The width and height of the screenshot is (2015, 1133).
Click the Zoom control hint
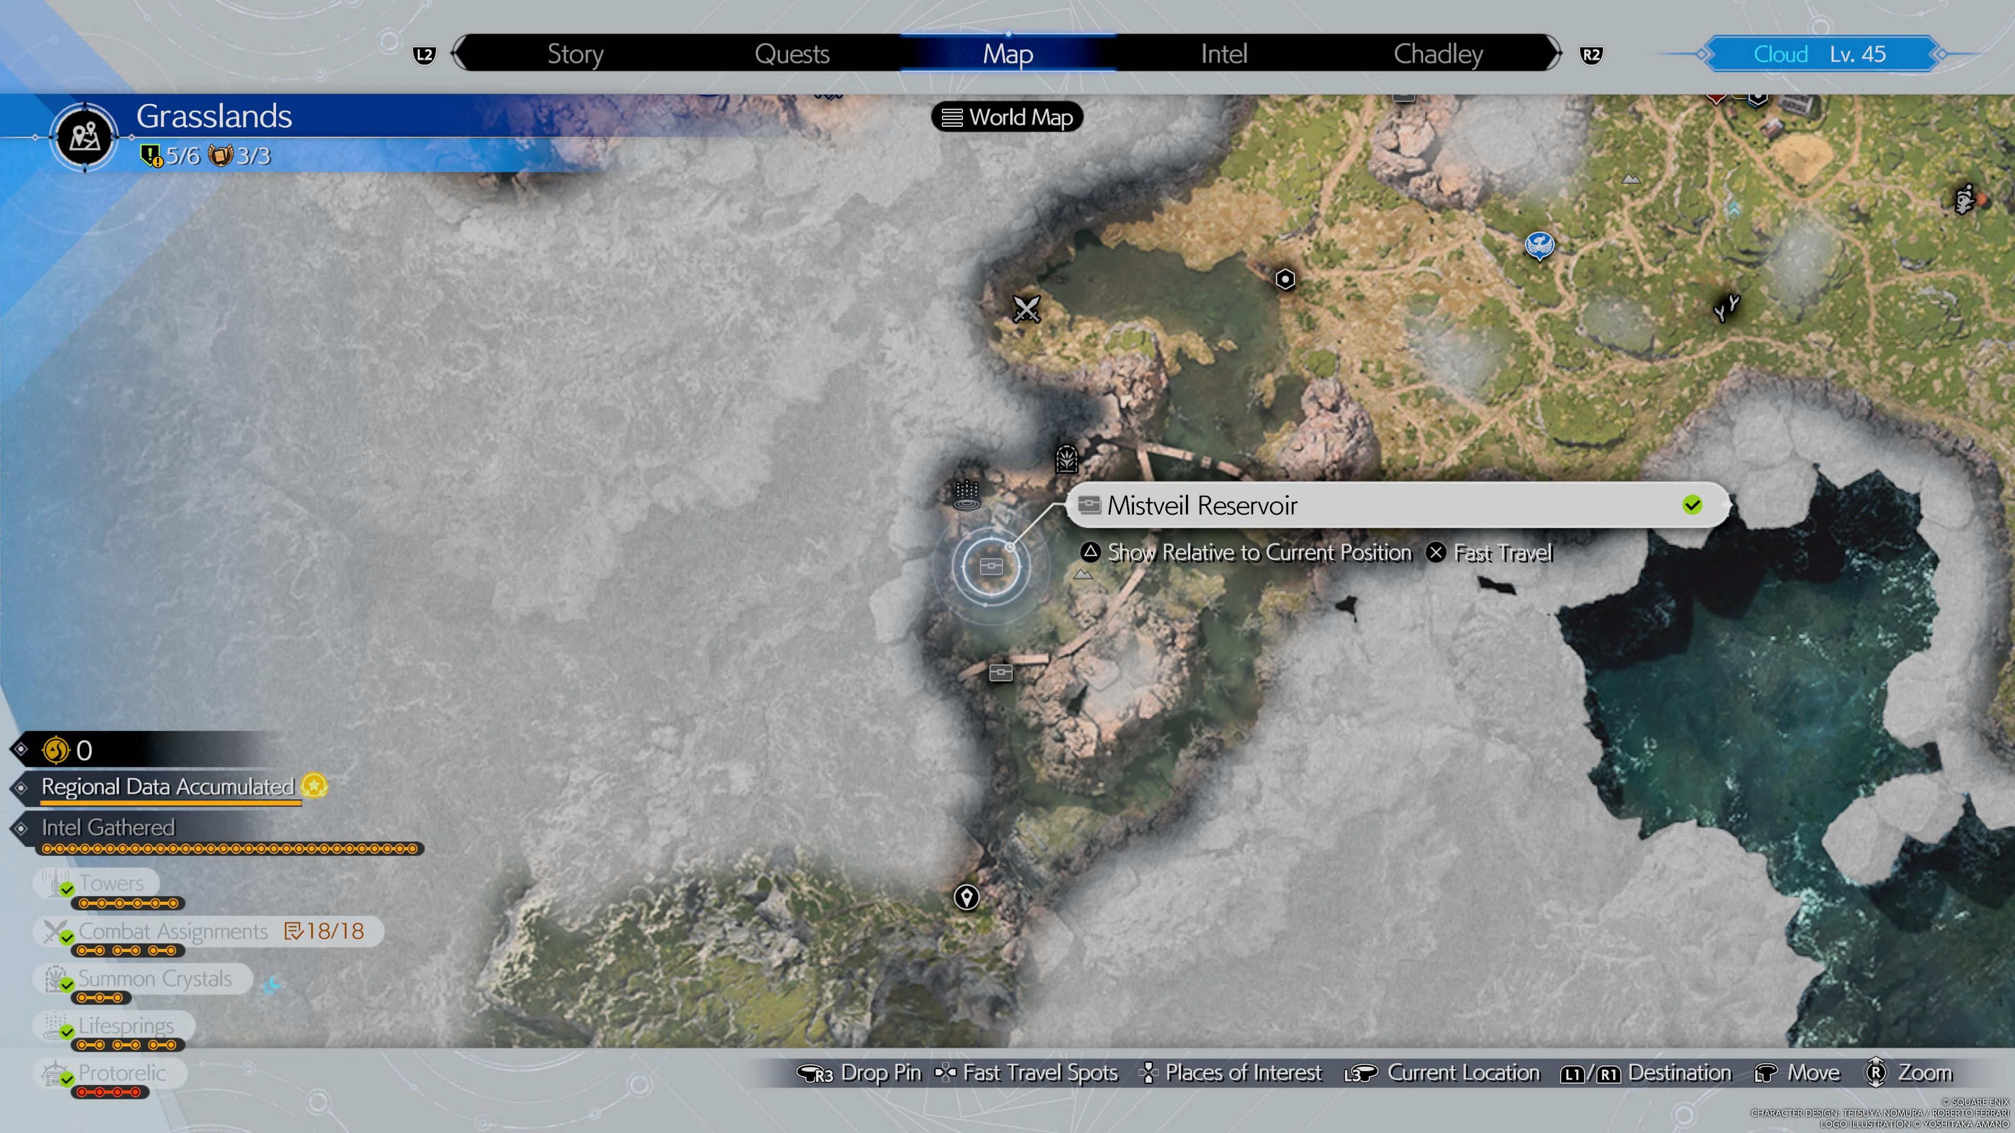[1908, 1073]
